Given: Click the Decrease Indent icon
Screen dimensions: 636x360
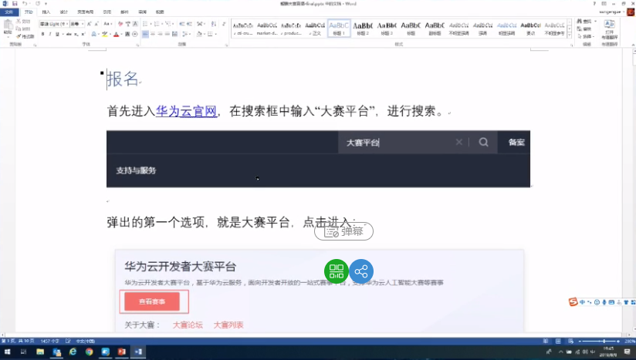Looking at the screenshot, I should click(181, 24).
